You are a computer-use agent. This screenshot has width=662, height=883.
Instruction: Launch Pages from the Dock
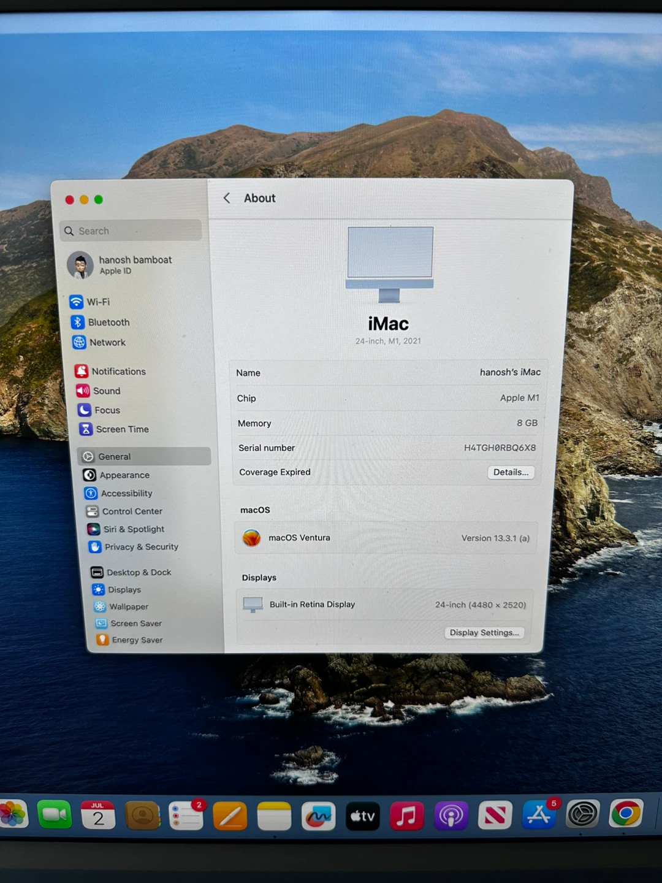coord(230,817)
